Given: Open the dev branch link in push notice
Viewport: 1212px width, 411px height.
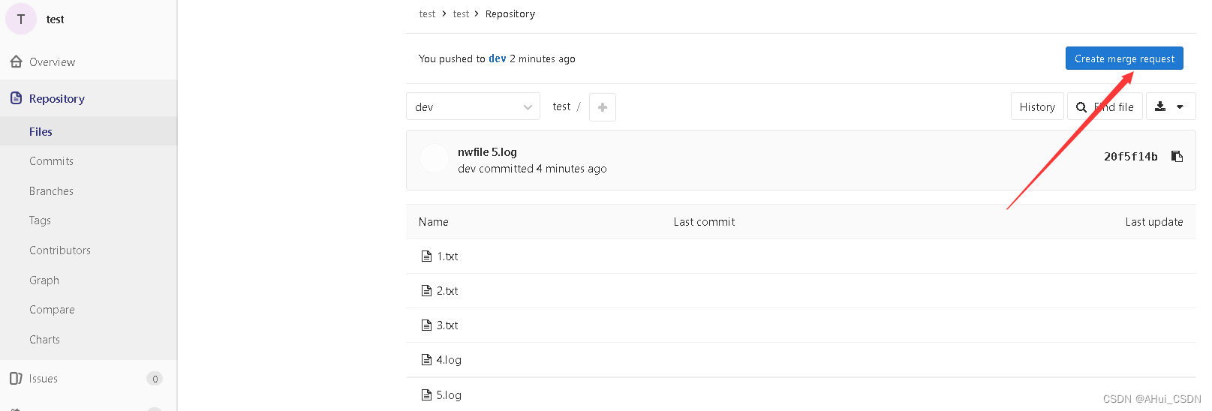Looking at the screenshot, I should [497, 58].
